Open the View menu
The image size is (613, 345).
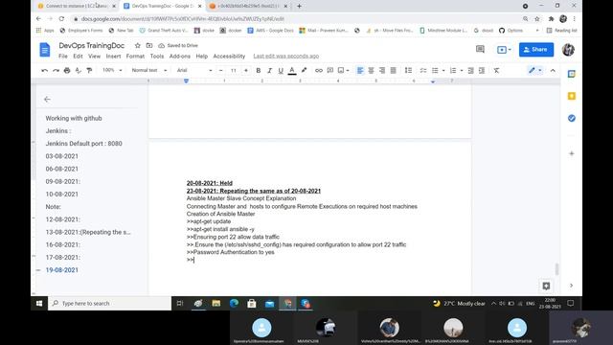pos(94,57)
